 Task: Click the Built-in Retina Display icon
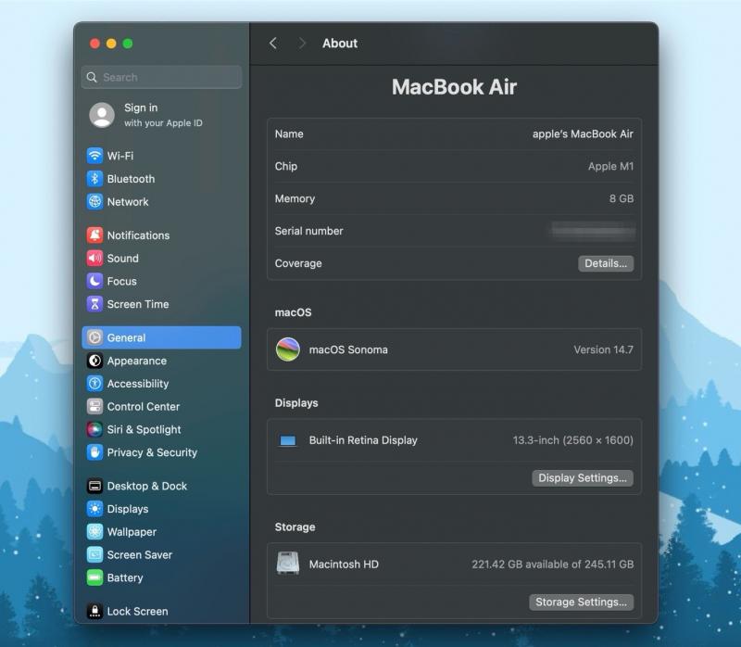[288, 441]
